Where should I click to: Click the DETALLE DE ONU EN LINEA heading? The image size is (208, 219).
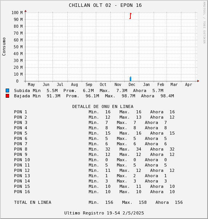point(103,106)
